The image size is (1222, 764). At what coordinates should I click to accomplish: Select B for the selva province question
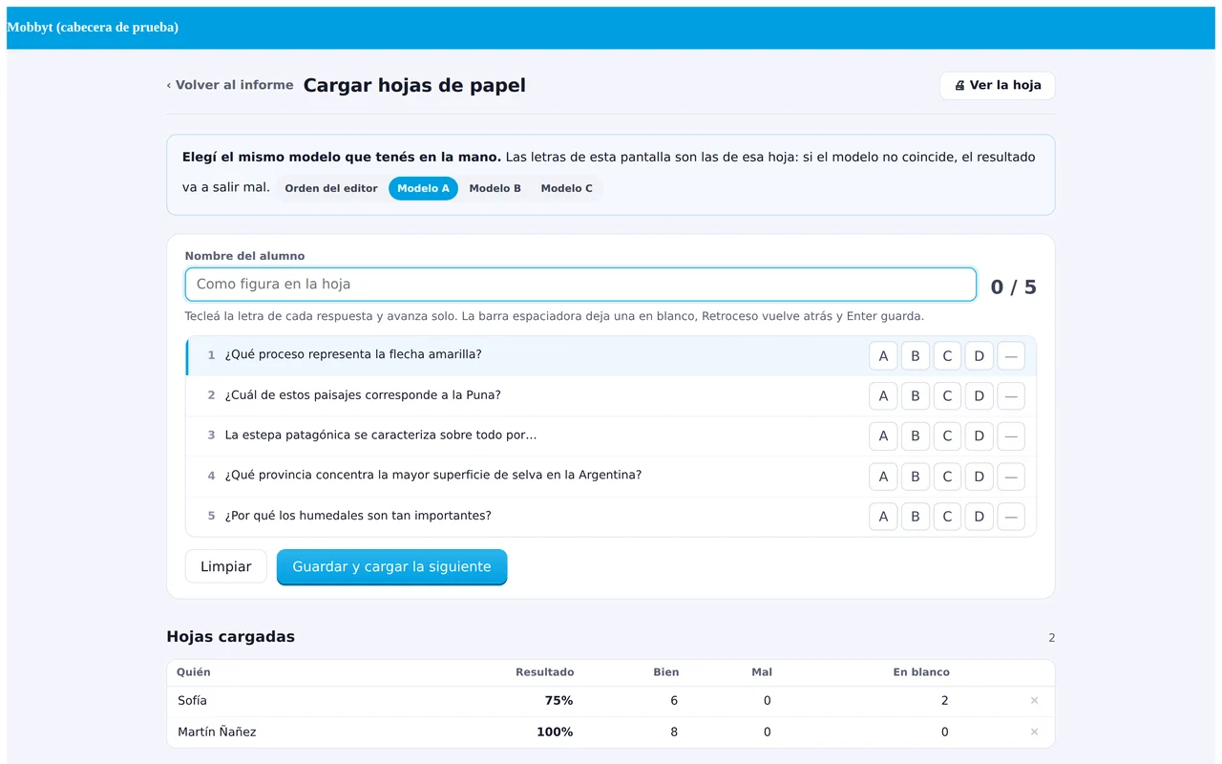pyautogui.click(x=915, y=477)
